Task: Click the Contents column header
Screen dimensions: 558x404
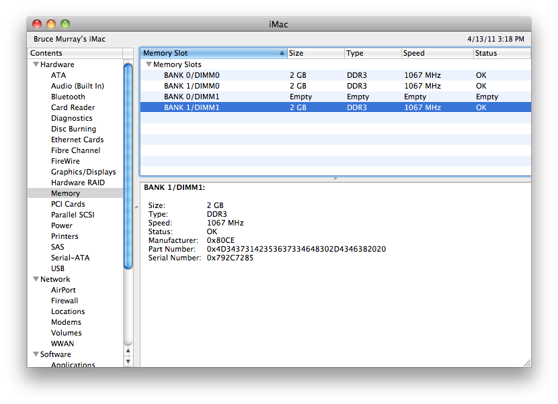Action: click(x=75, y=53)
